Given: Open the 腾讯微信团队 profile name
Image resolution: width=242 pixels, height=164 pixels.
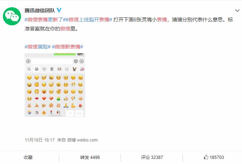Looking at the screenshot, I should point(39,10).
